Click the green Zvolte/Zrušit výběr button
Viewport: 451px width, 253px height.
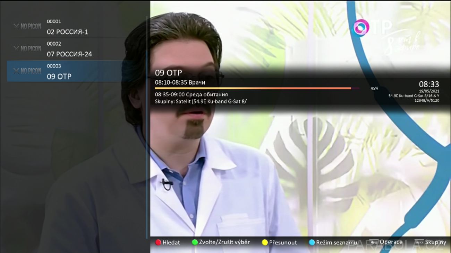pos(195,242)
